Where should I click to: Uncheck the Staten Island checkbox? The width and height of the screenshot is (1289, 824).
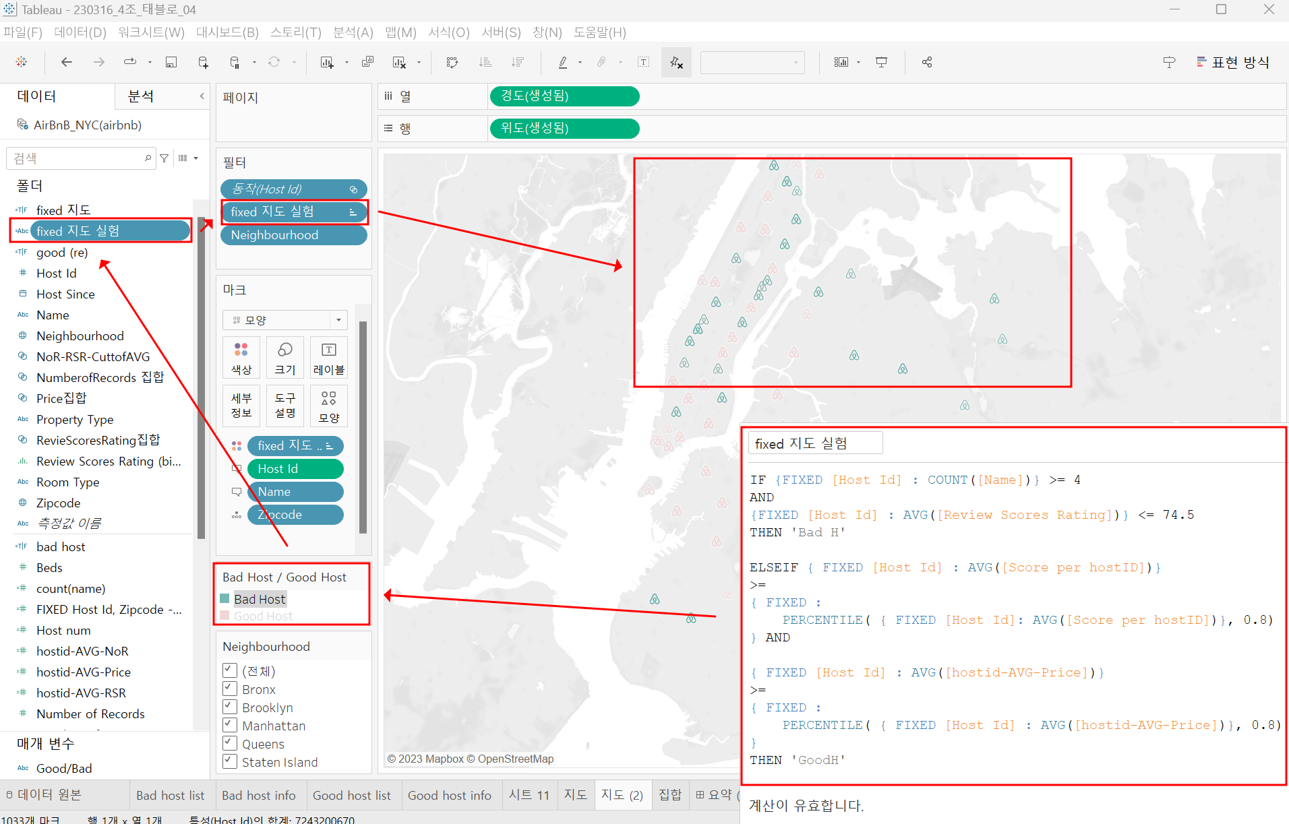[x=230, y=761]
